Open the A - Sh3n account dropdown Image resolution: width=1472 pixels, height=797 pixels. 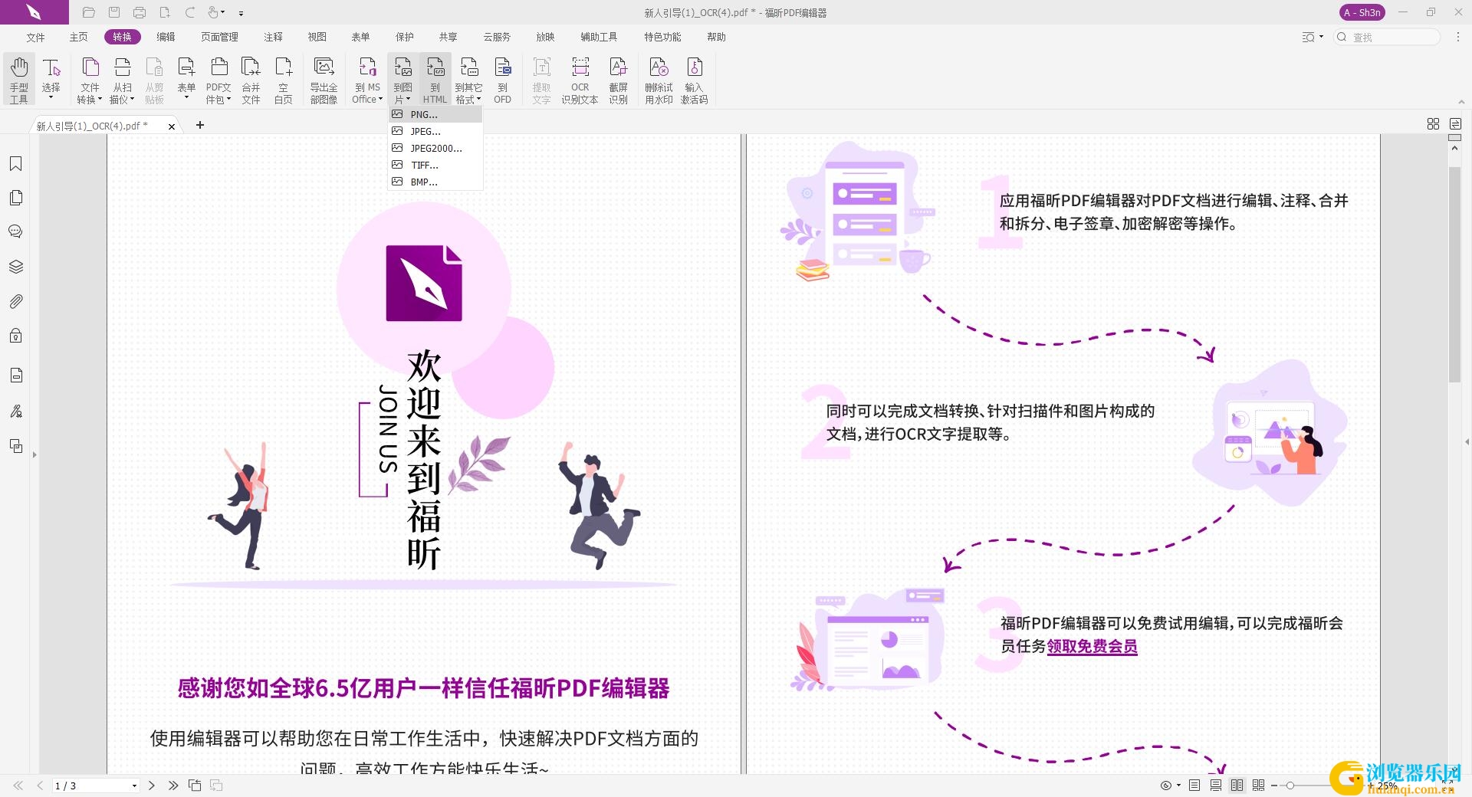click(x=1362, y=12)
